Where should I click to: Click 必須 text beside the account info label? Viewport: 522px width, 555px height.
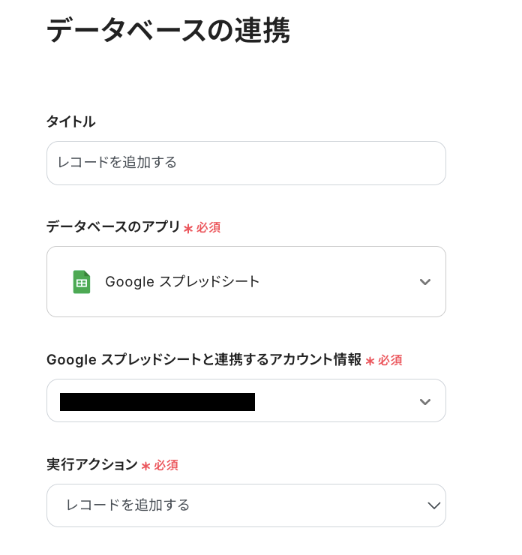pos(390,361)
